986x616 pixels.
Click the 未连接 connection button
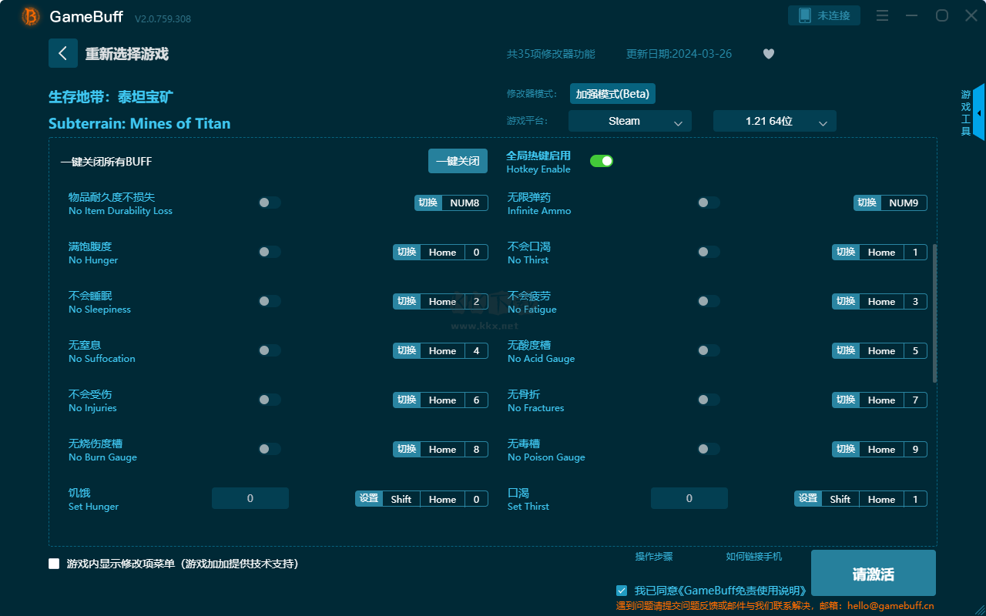824,15
